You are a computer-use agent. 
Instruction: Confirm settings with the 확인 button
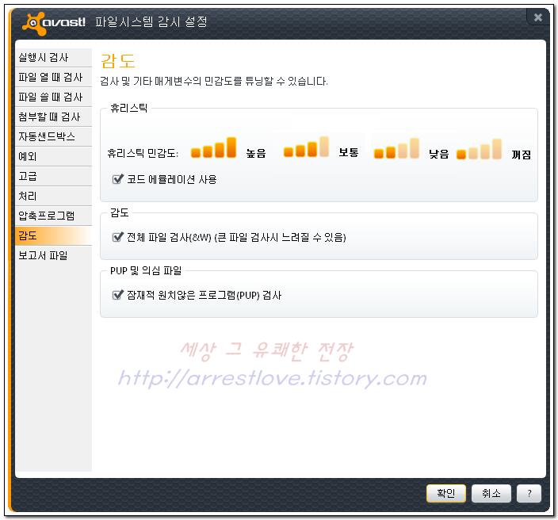446,493
